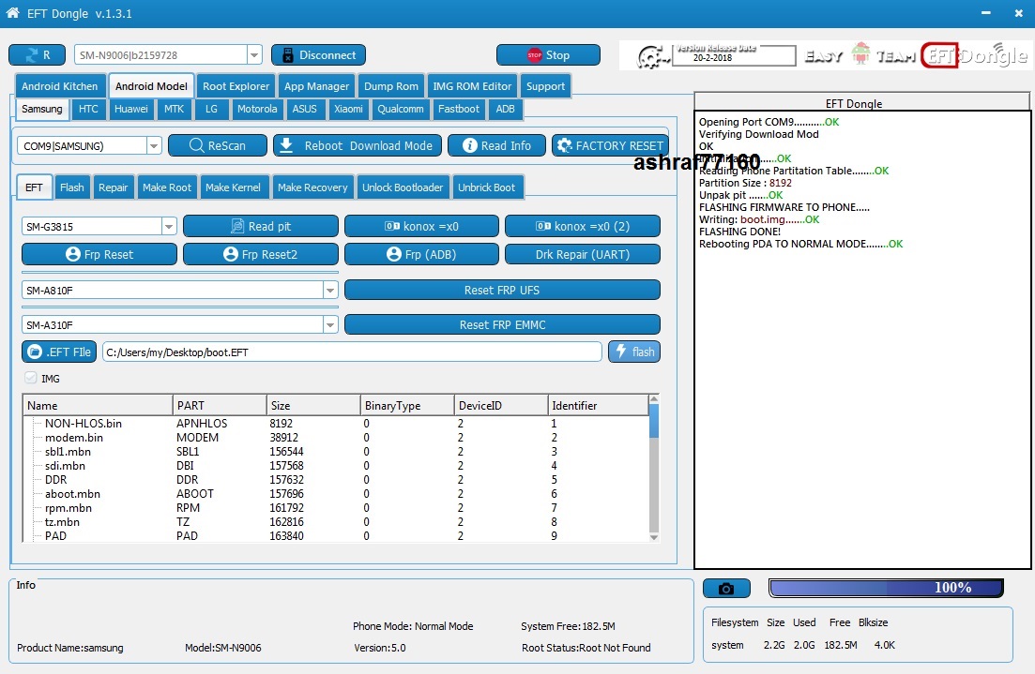This screenshot has width=1035, height=674.
Task: Click the Frp (ADB) button
Action: 421,255
